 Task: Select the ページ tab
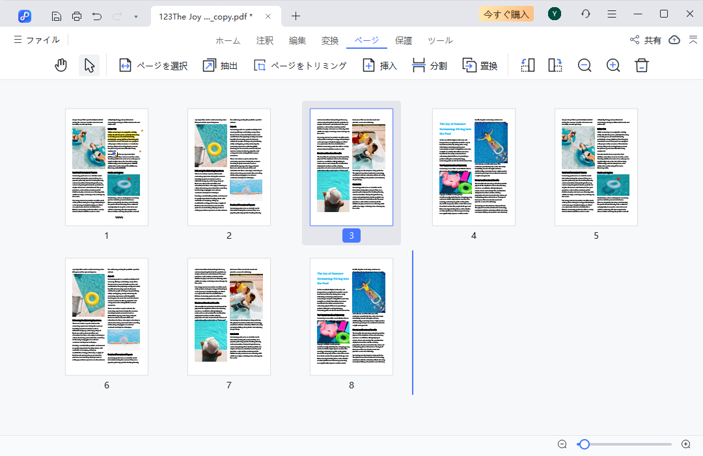[366, 40]
